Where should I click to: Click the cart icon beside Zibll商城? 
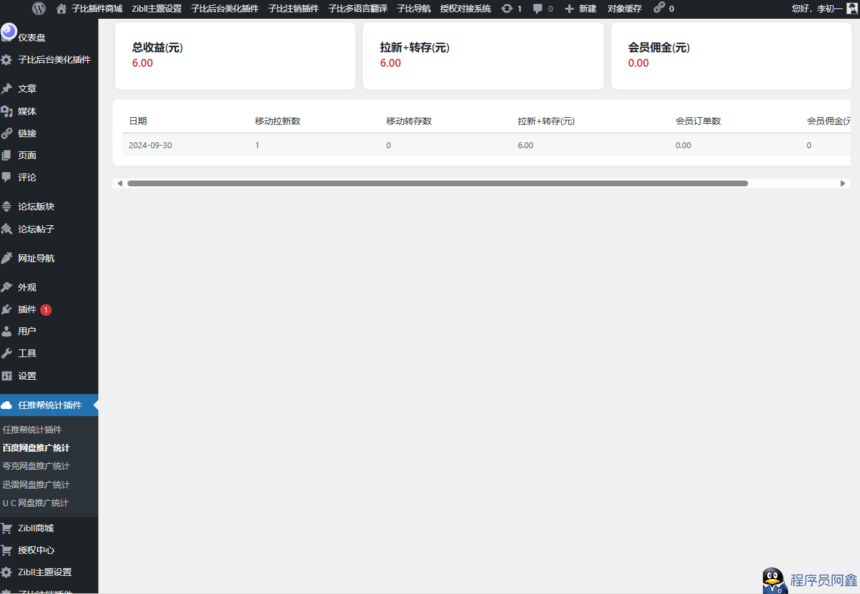(x=6, y=528)
